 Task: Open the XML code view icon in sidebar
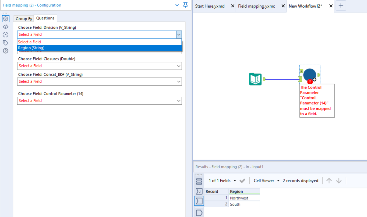(6, 27)
